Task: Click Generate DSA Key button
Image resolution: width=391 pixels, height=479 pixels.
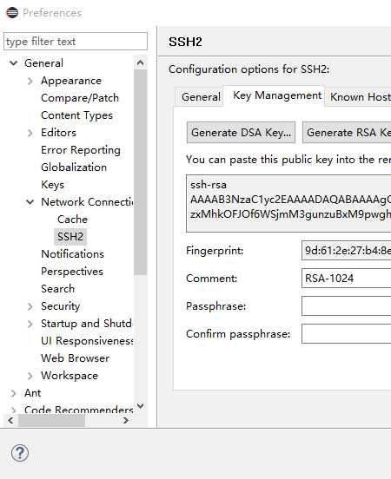Action: [x=241, y=133]
